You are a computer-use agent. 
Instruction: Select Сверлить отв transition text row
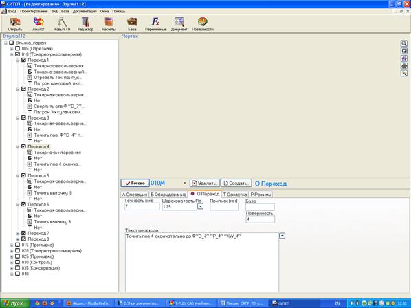pos(56,106)
